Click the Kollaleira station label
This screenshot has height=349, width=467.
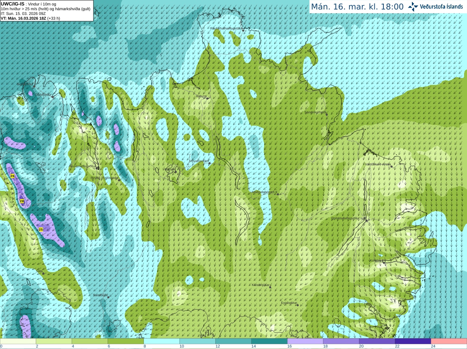pyautogui.click(x=377, y=260)
